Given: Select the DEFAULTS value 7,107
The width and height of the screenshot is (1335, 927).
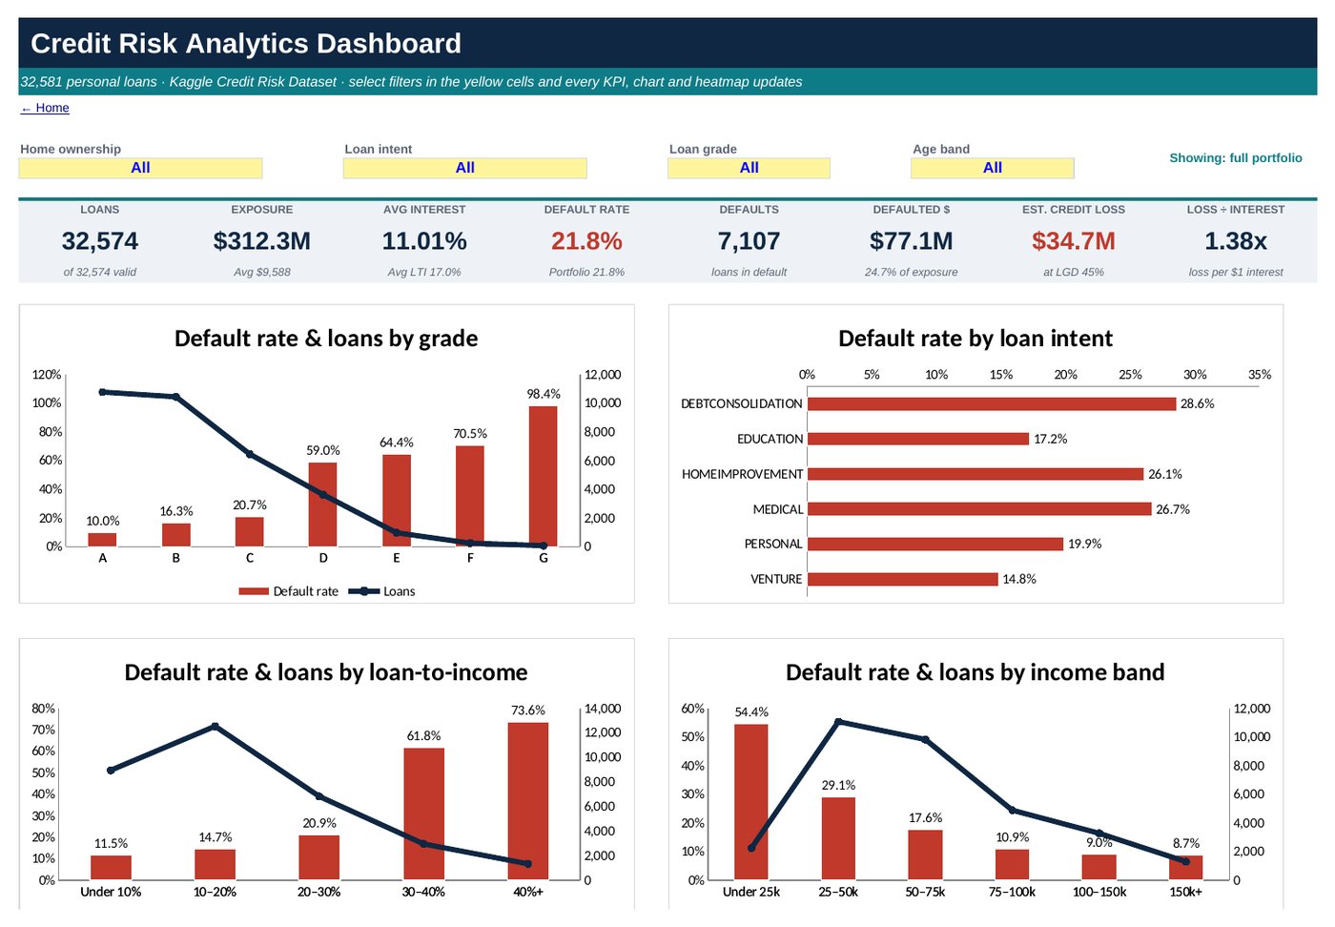Looking at the screenshot, I should coord(749,241).
